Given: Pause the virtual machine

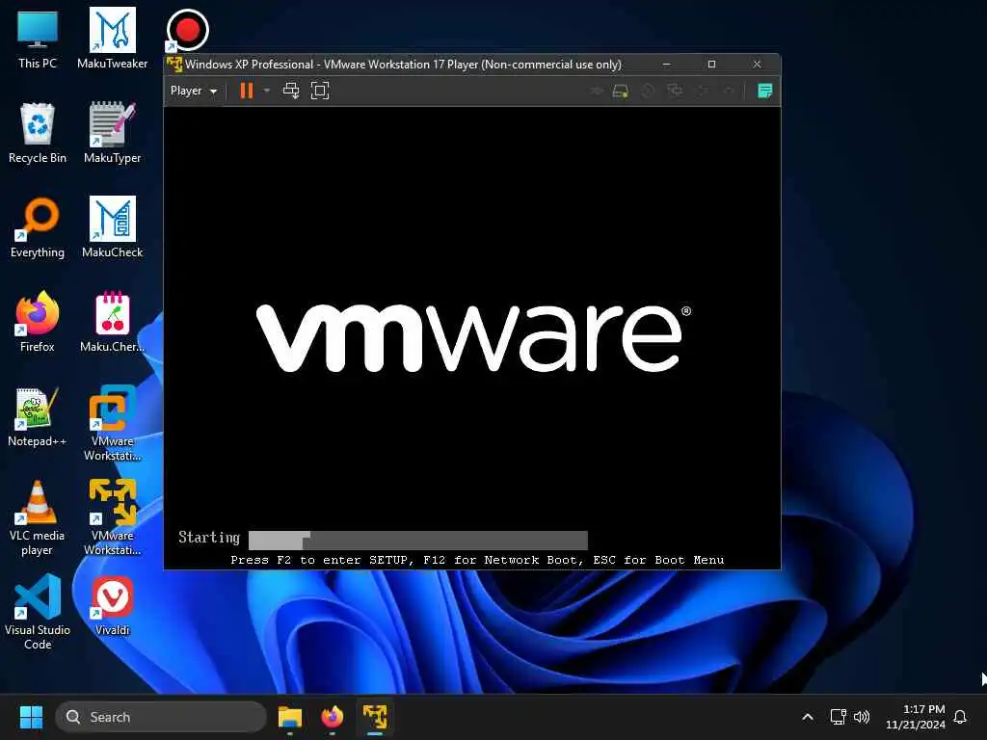Looking at the screenshot, I should tap(247, 91).
